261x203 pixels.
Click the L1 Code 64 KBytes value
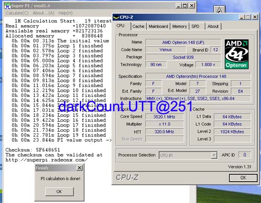(x=232, y=124)
